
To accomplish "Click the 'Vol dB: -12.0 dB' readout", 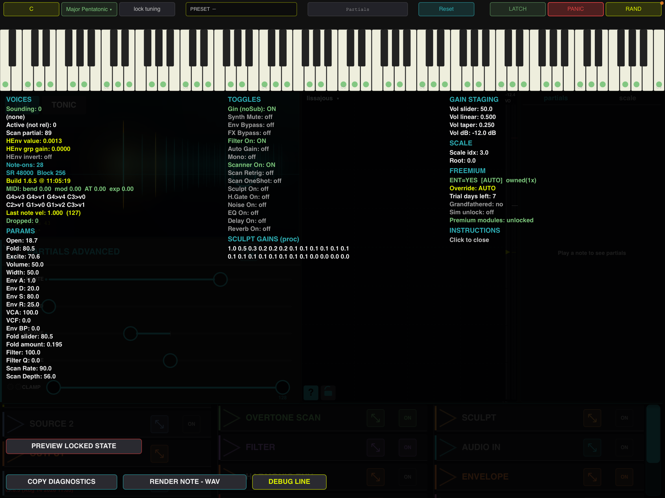I will tap(473, 133).
